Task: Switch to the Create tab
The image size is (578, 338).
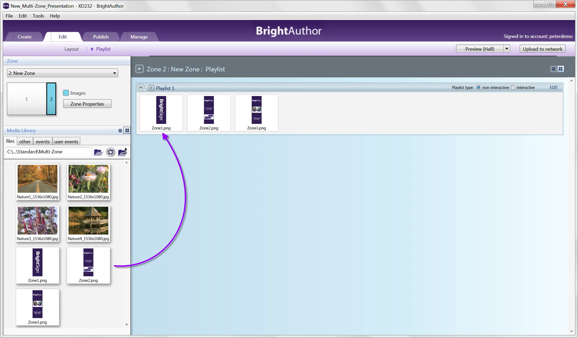Action: tap(24, 37)
